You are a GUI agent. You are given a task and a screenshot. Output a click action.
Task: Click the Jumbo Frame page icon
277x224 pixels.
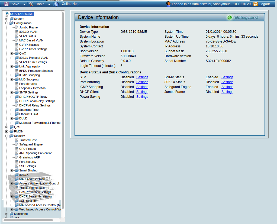16,27
